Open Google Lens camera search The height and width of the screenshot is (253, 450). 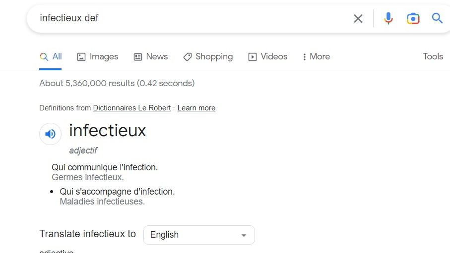click(x=413, y=19)
